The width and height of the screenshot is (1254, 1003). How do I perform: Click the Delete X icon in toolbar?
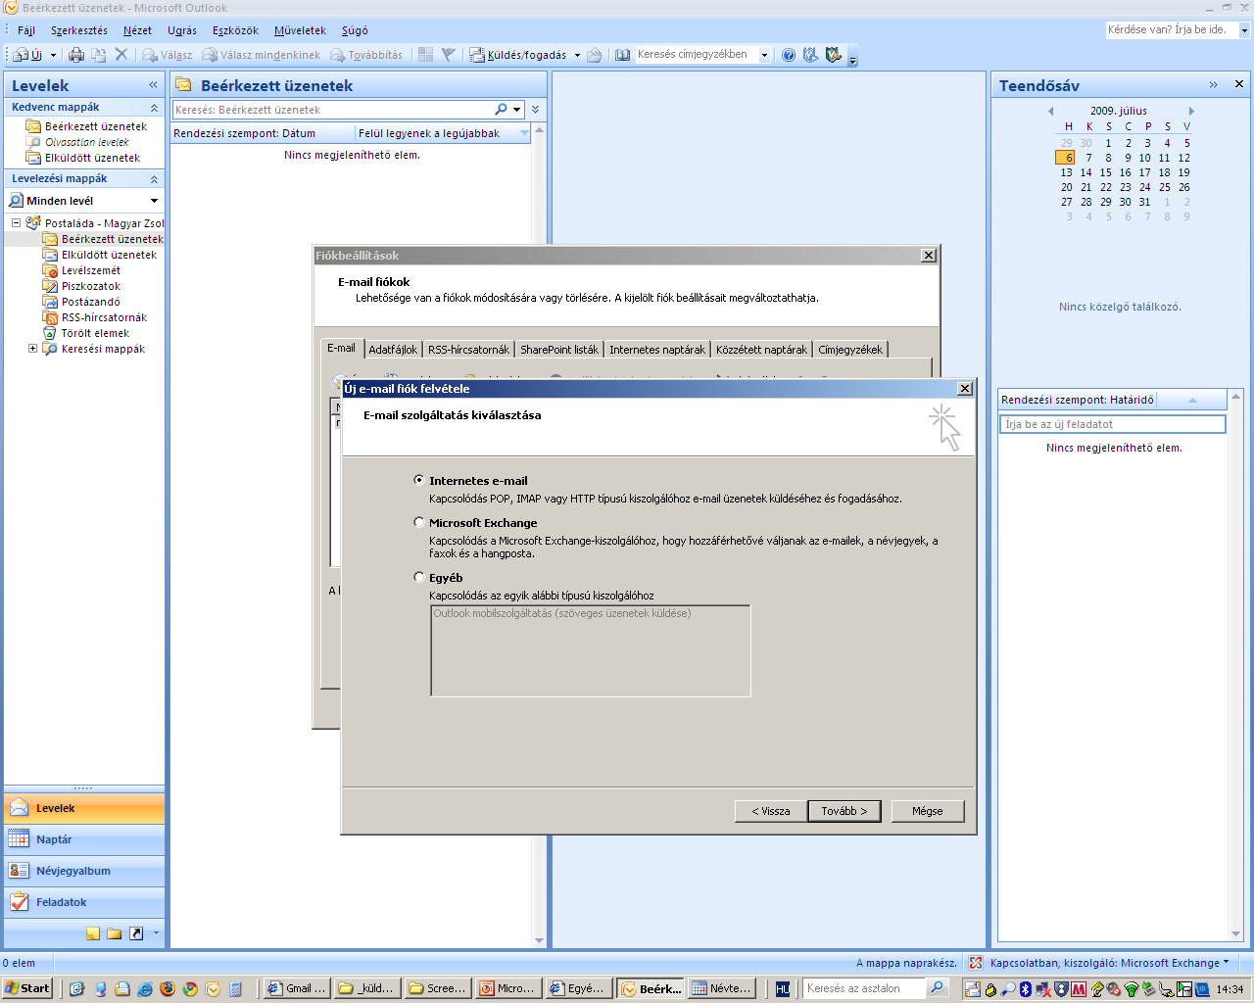pyautogui.click(x=121, y=55)
